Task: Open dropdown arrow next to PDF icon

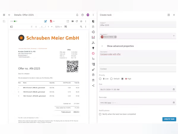Action: click(54, 21)
